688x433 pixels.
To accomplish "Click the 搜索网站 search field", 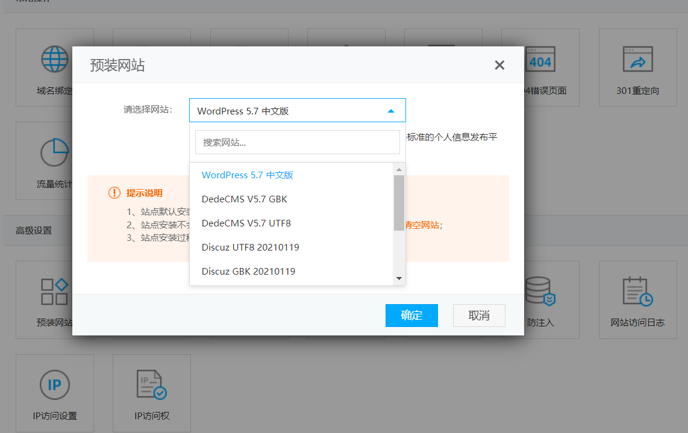I will click(298, 142).
